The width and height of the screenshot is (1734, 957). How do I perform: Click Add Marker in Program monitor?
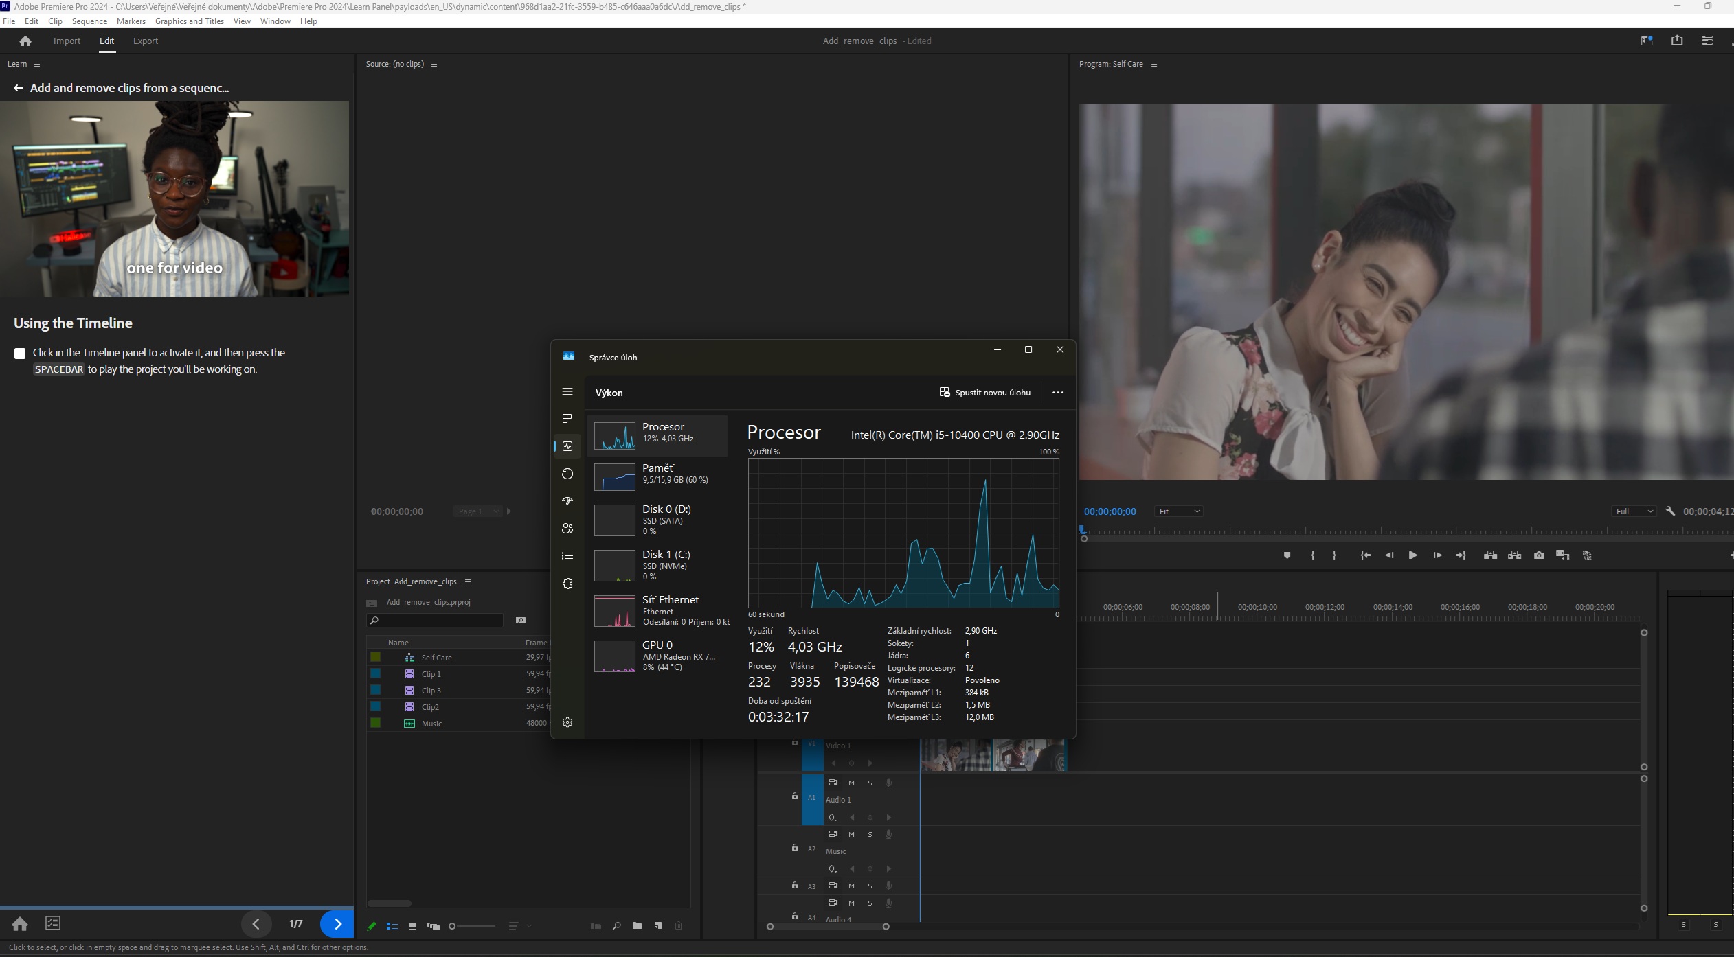(1287, 555)
